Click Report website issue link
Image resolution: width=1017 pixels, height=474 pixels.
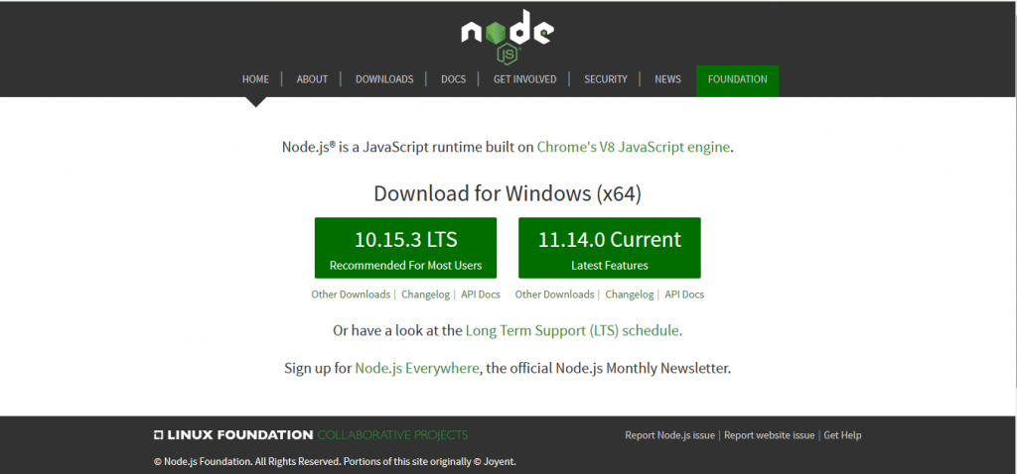click(x=770, y=435)
